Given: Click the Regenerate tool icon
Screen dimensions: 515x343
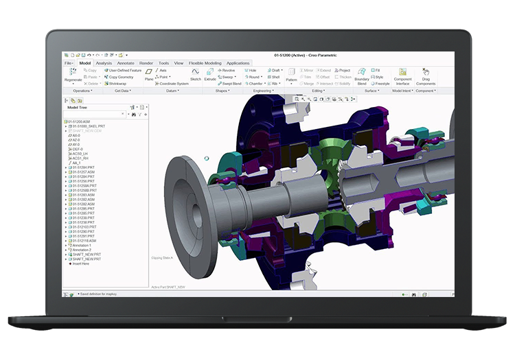Looking at the screenshot, I should [x=73, y=73].
